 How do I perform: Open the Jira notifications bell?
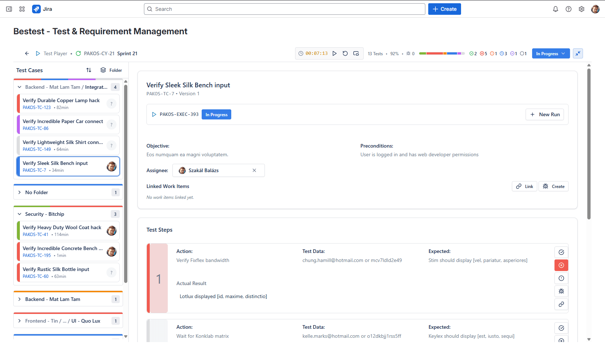556,9
